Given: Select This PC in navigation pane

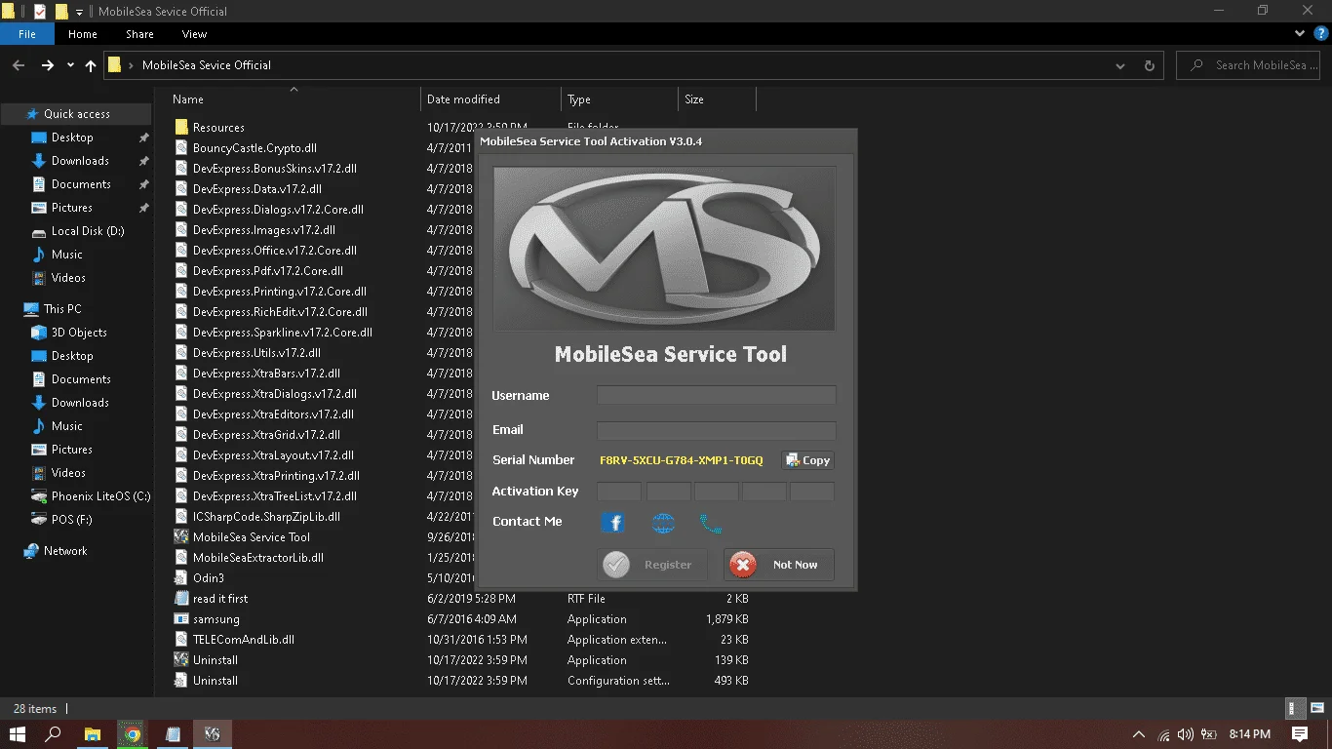Looking at the screenshot, I should 62,309.
